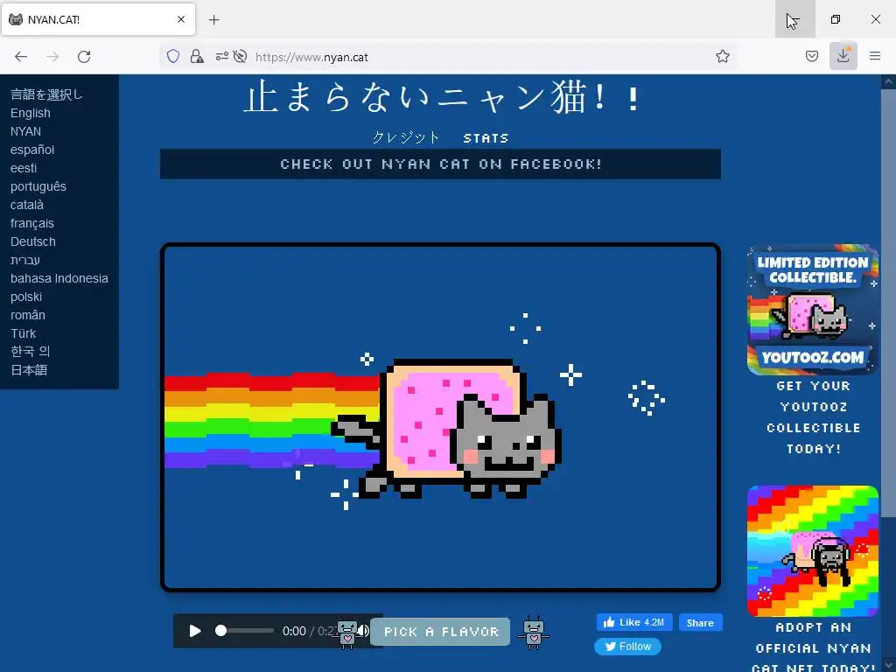
Task: Click the Nyan Cat animation
Action: tap(440, 417)
